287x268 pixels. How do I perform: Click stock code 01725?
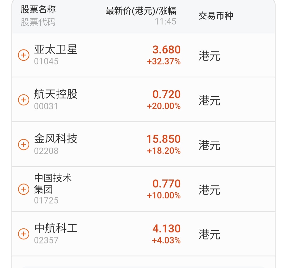coord(46,200)
